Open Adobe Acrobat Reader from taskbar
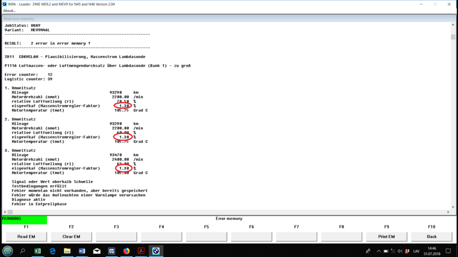Image resolution: width=458 pixels, height=257 pixels. click(140, 251)
